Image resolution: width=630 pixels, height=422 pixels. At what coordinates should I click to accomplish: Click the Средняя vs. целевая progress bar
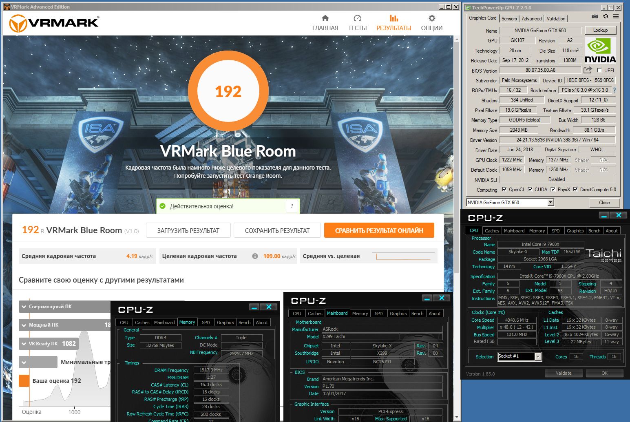[403, 256]
